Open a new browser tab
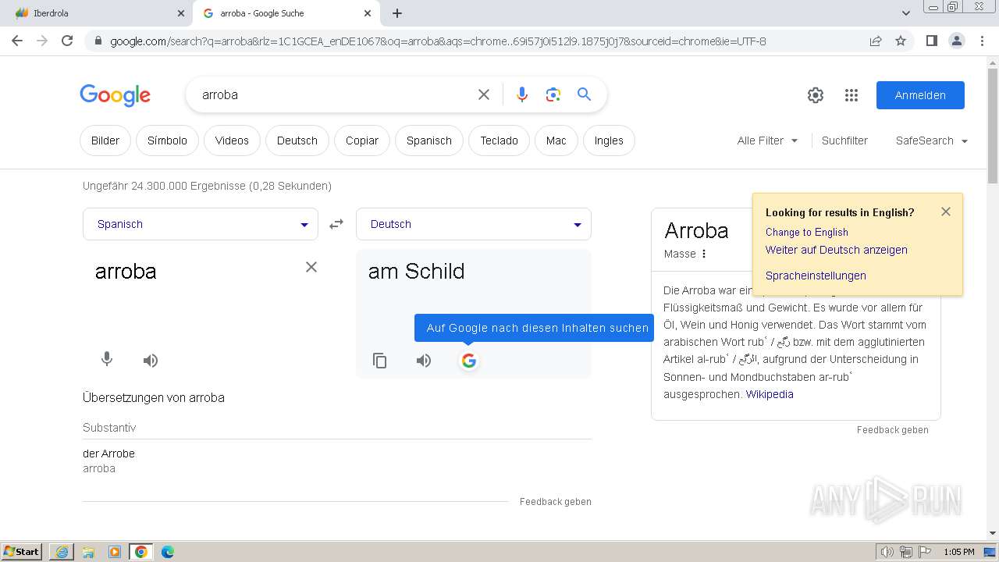The image size is (999, 562). click(397, 13)
